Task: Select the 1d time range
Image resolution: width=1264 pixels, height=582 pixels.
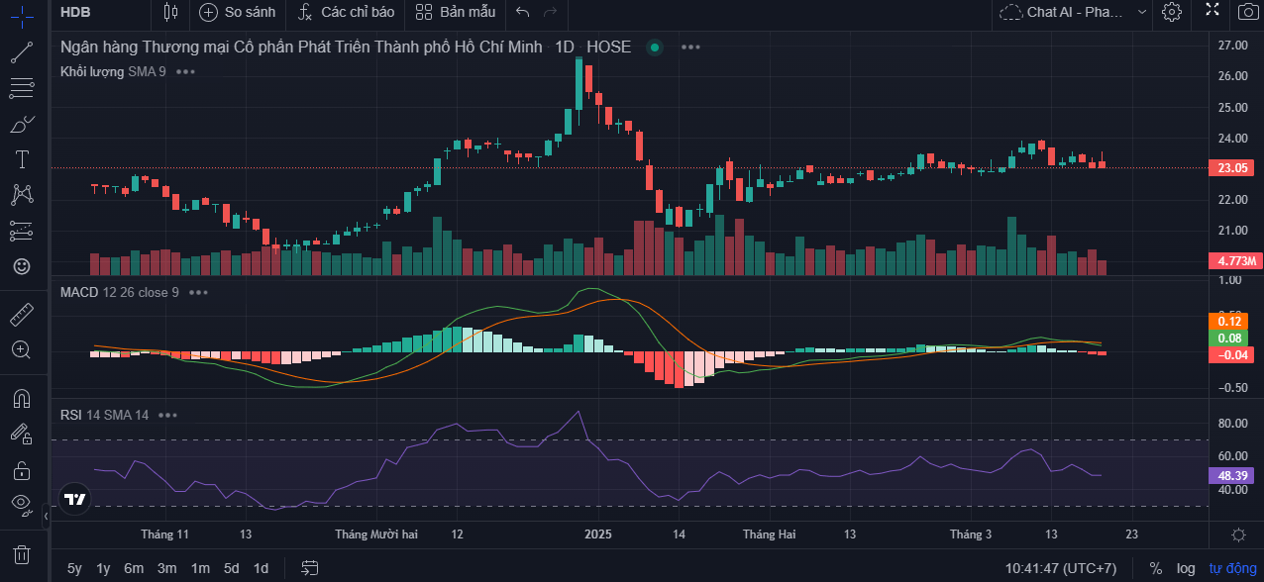Action: tap(261, 568)
